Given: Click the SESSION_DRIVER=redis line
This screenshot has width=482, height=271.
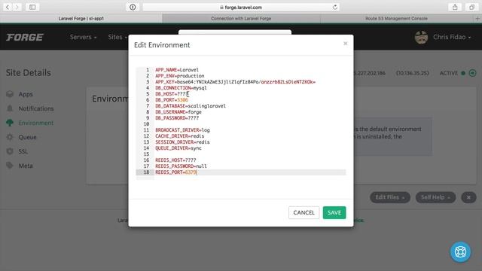Looking at the screenshot, I should pos(182,142).
